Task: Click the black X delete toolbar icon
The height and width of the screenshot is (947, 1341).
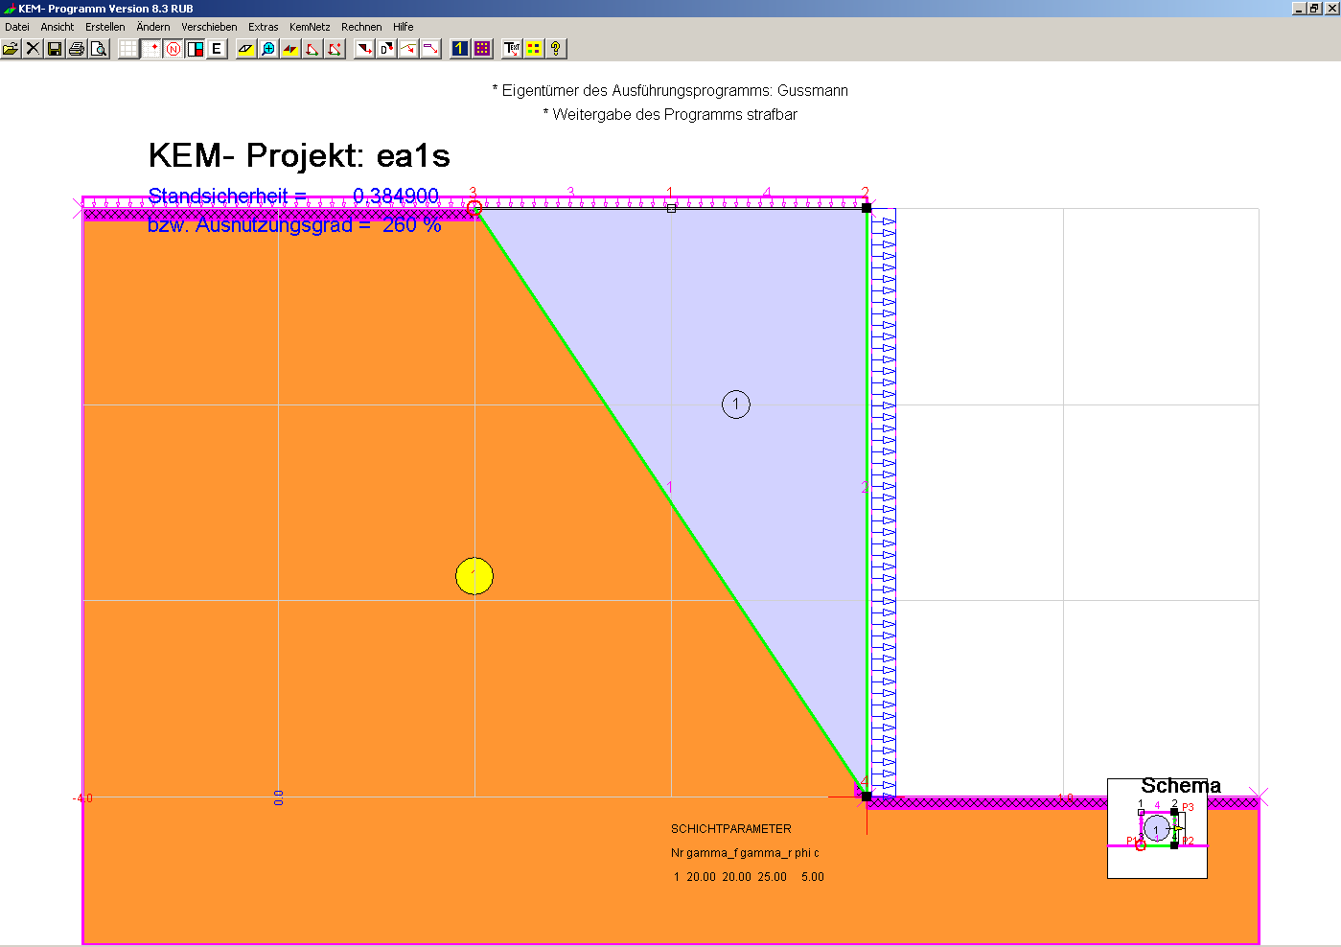Action: (33, 48)
